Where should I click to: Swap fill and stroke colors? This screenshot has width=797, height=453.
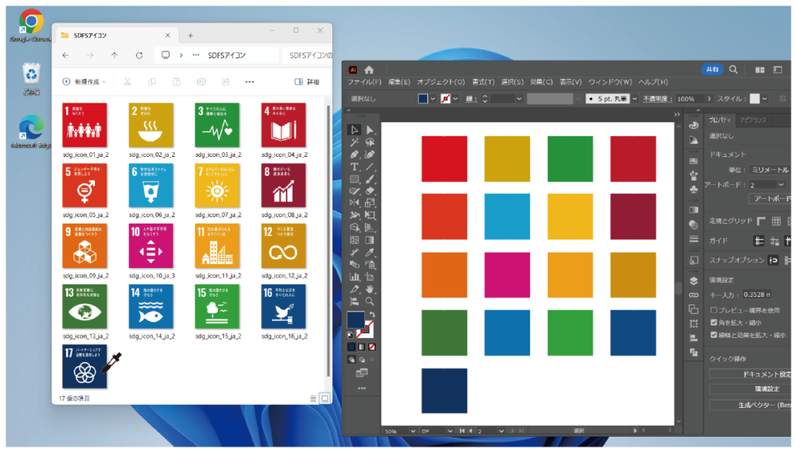(x=372, y=314)
